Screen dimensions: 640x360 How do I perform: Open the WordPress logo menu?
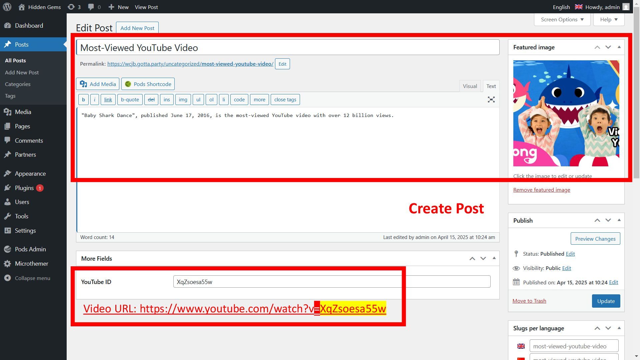(7, 7)
